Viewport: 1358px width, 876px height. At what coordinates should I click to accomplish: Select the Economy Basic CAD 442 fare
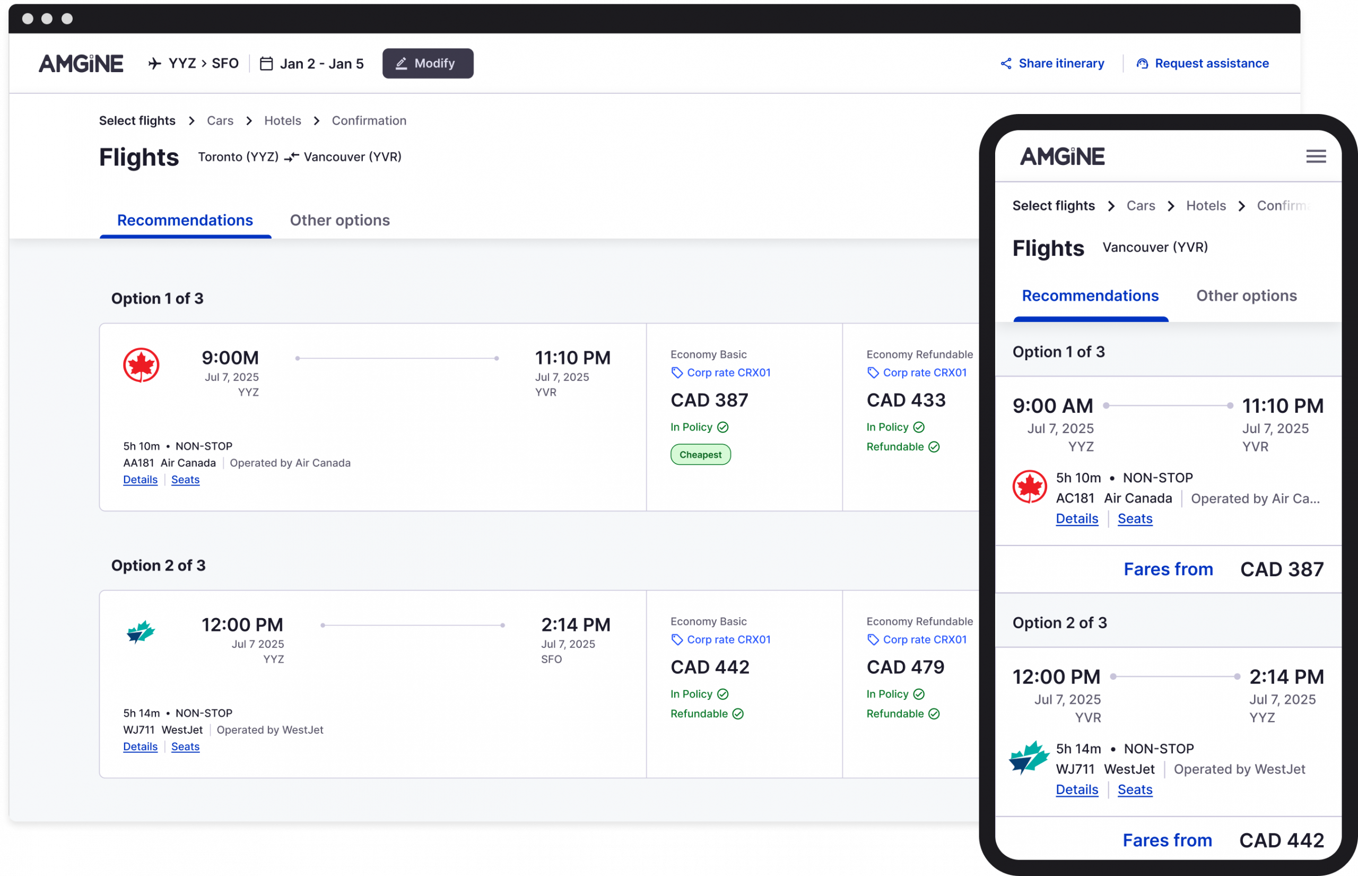tap(744, 684)
